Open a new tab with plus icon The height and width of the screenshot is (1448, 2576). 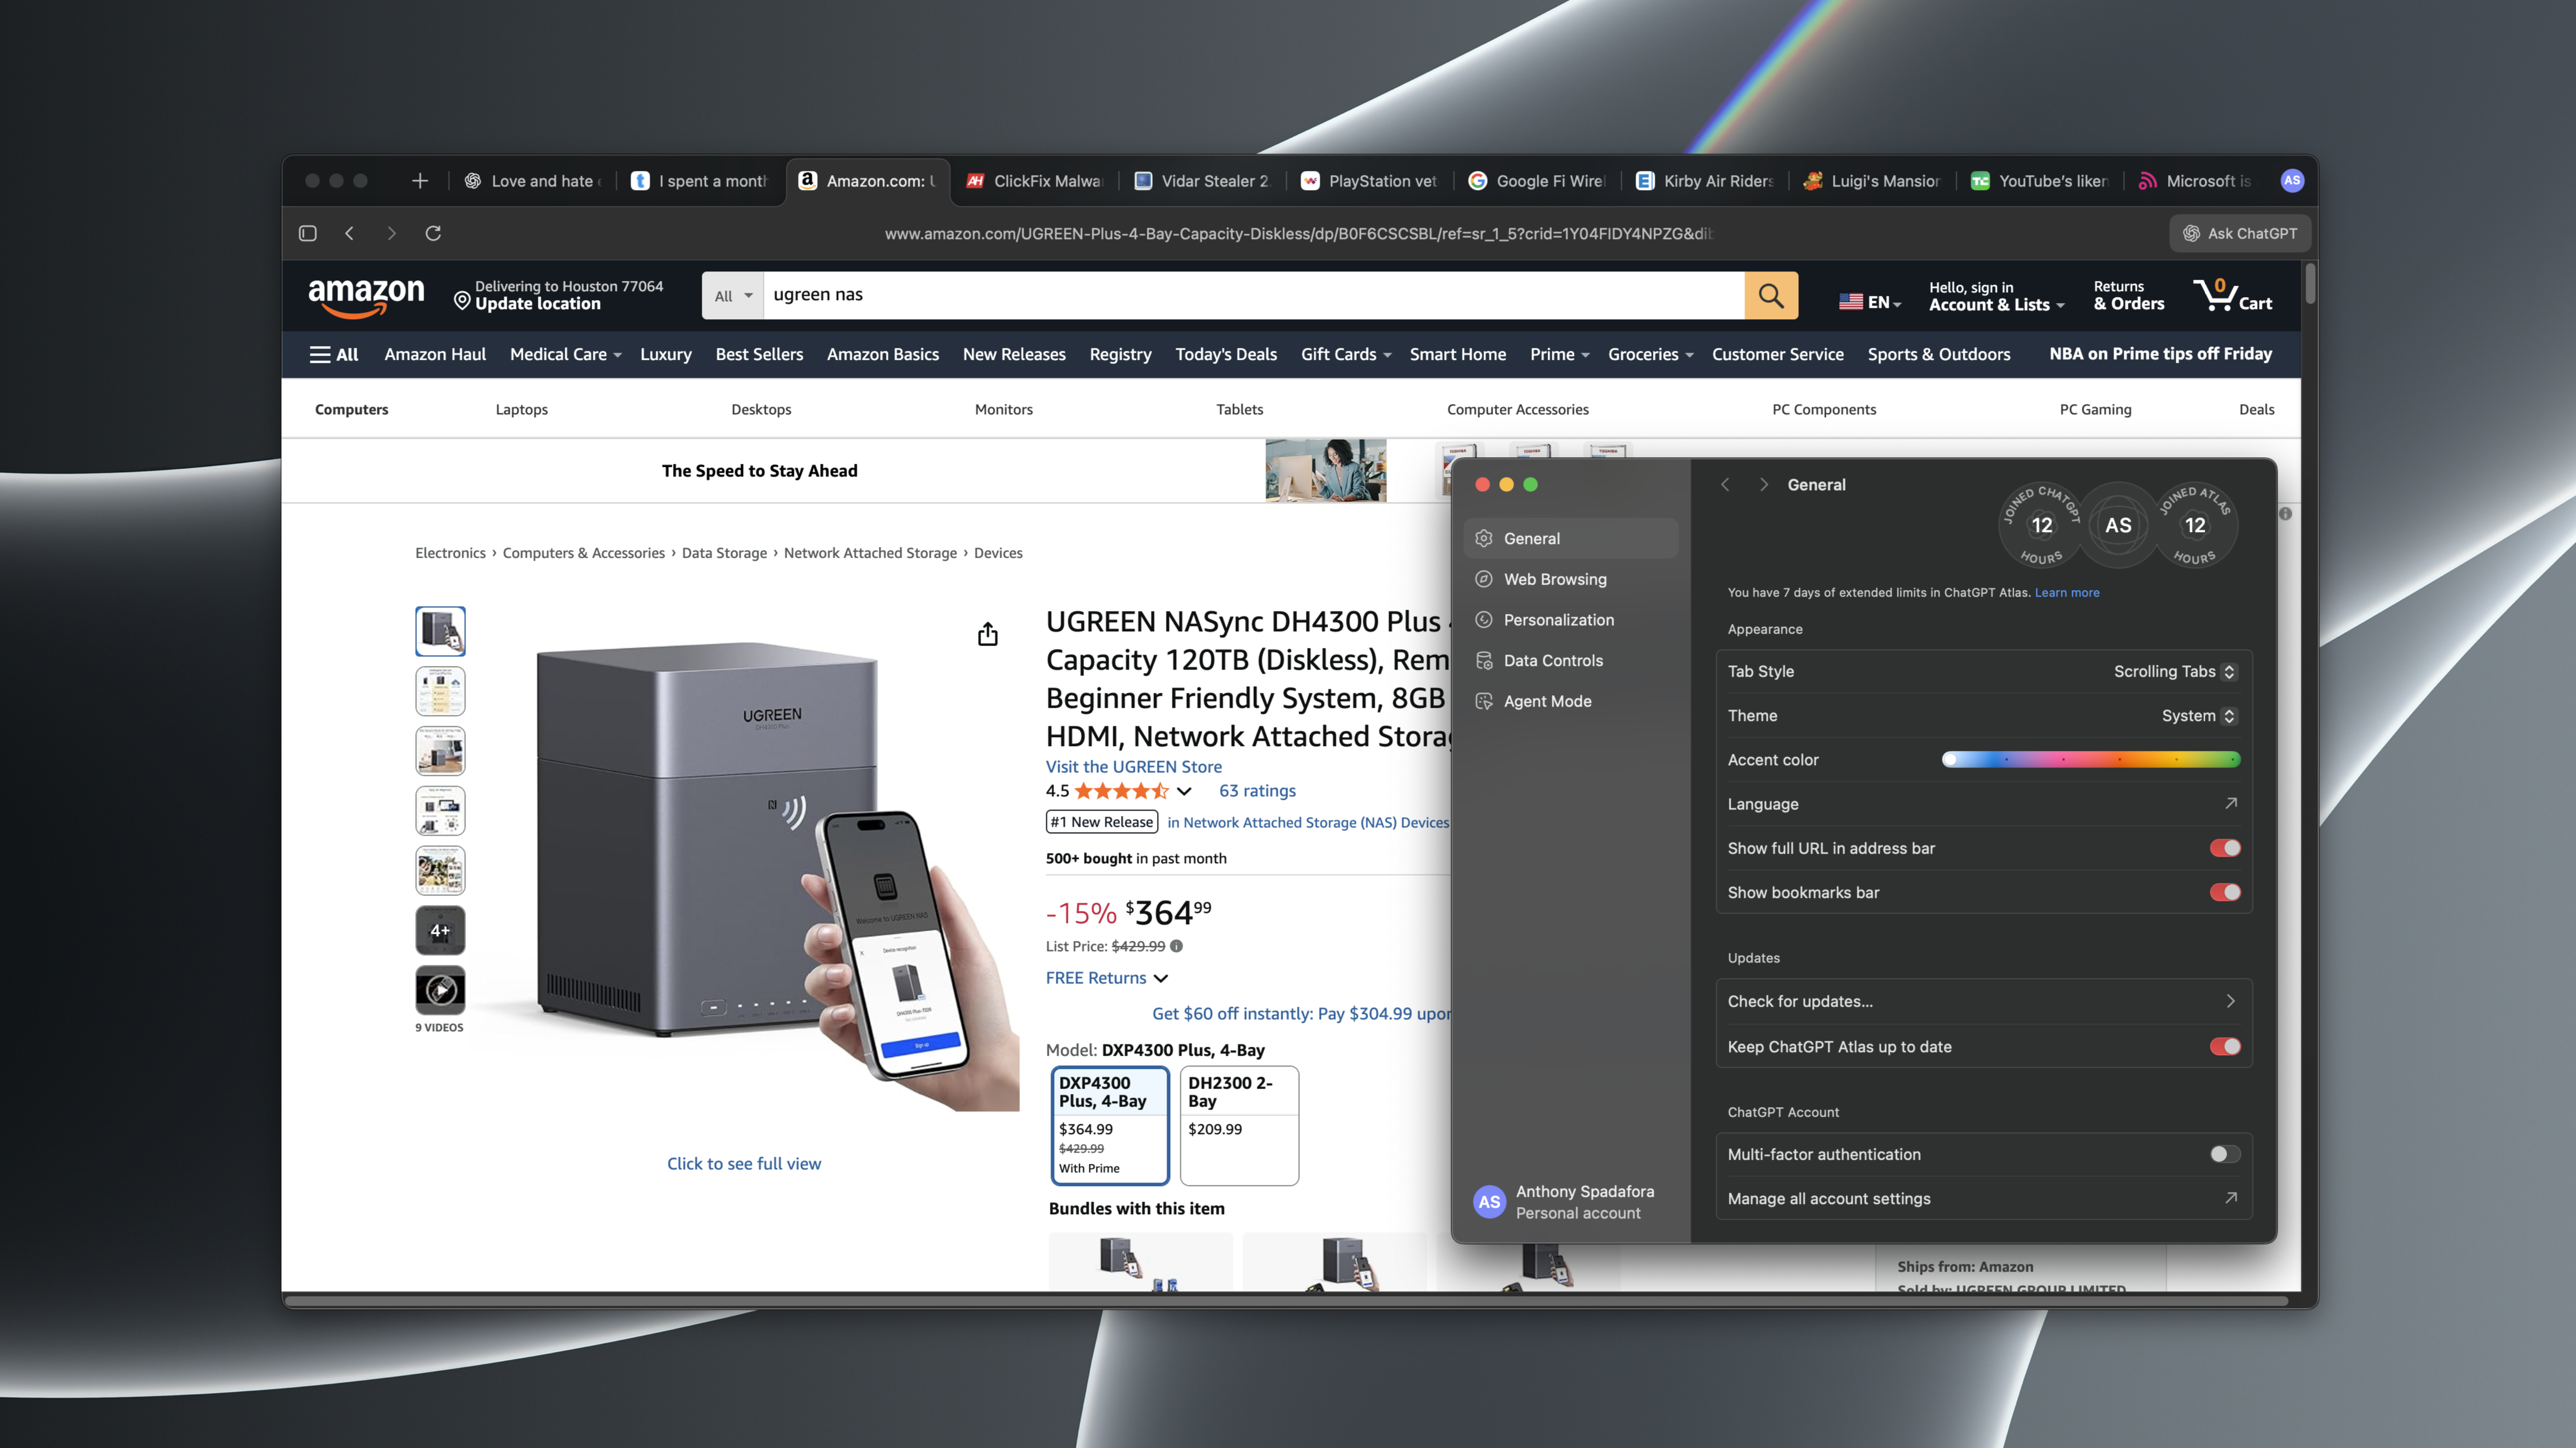click(x=420, y=181)
